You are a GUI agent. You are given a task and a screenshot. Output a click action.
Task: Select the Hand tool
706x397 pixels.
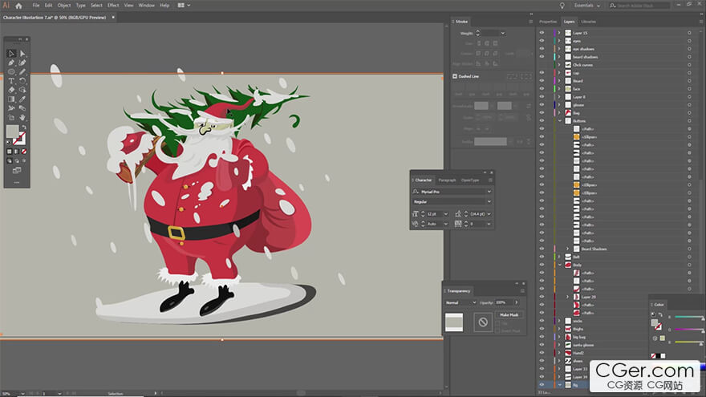(22, 117)
